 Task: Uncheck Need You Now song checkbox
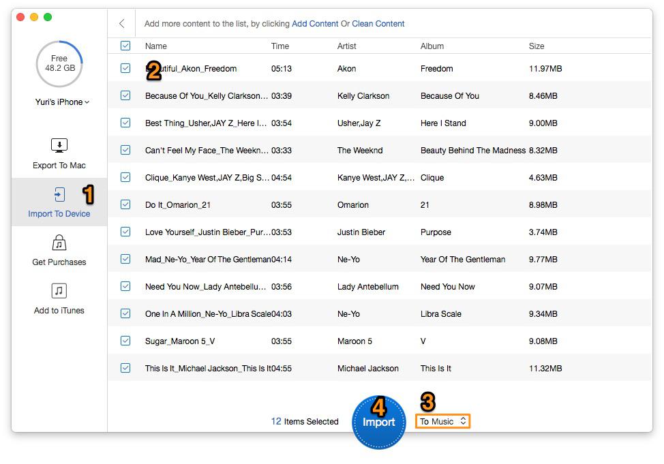click(x=125, y=286)
